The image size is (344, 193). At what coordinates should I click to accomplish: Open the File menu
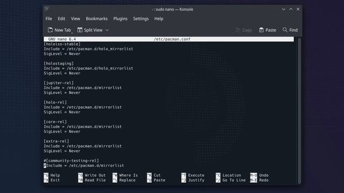48,19
